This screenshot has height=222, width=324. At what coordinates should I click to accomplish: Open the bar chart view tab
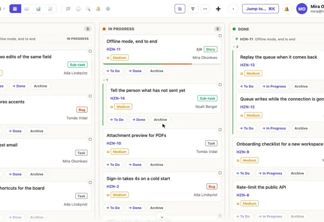[38, 9]
